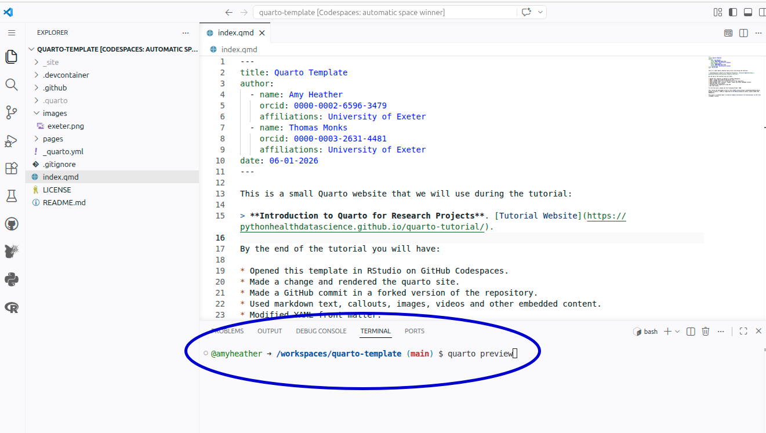Maximize the panel size

coord(743,331)
